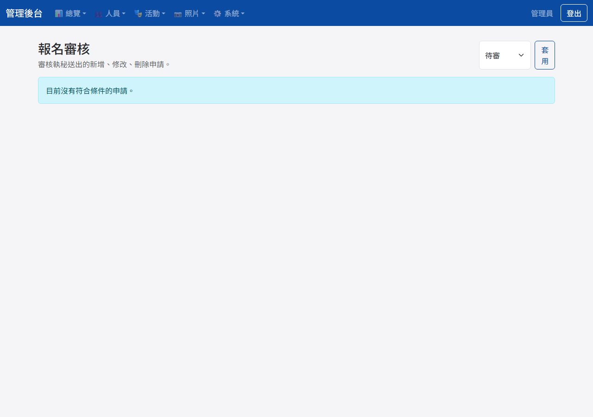This screenshot has width=593, height=417.
Task: Click the bar chart icon beside 總覽
Action: click(x=59, y=13)
